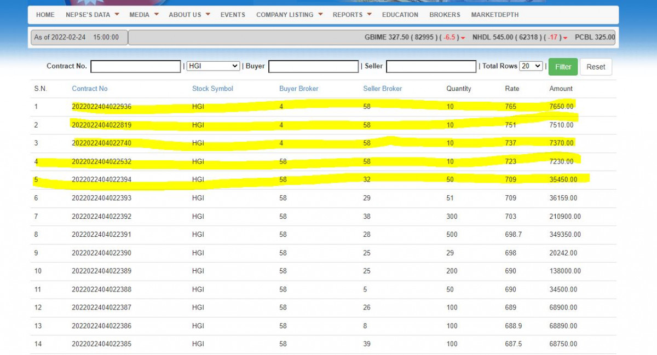The height and width of the screenshot is (355, 657).
Task: Expand the REPORTS dropdown menu
Action: (352, 15)
